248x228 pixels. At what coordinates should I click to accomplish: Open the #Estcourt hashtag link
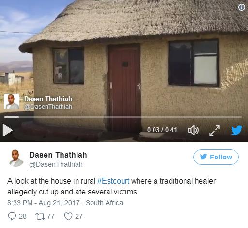point(113,181)
